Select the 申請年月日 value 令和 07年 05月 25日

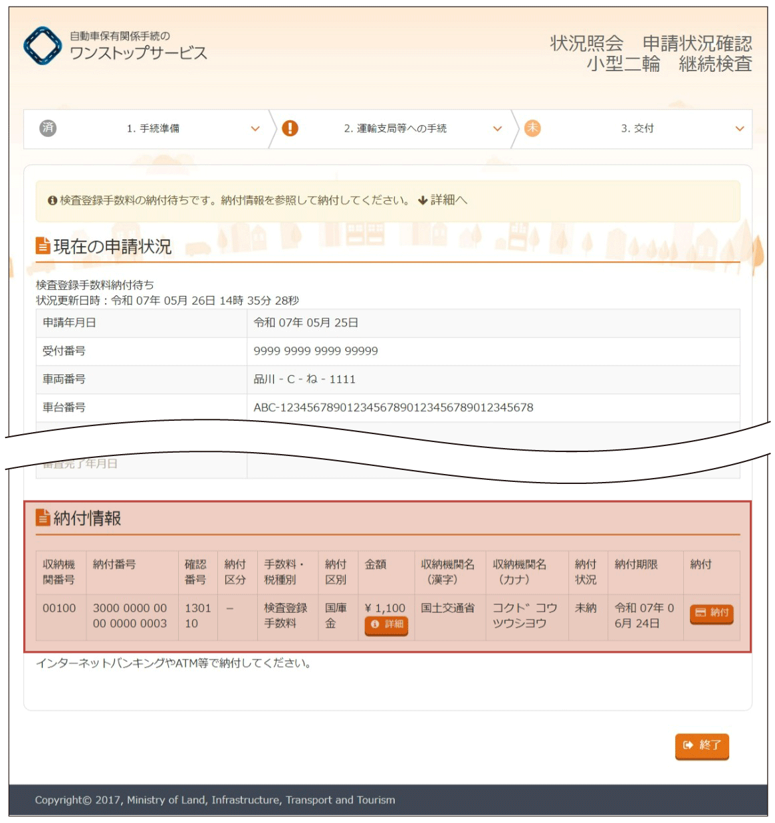click(x=306, y=322)
